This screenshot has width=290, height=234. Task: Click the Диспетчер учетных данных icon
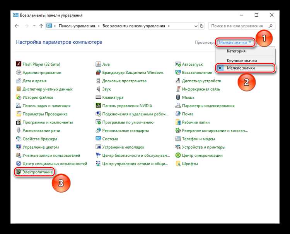[19, 89]
